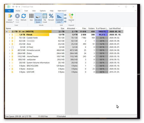The image size is (144, 123).
Task: Select the Családi fotók row
Action: click(x=64, y=38)
